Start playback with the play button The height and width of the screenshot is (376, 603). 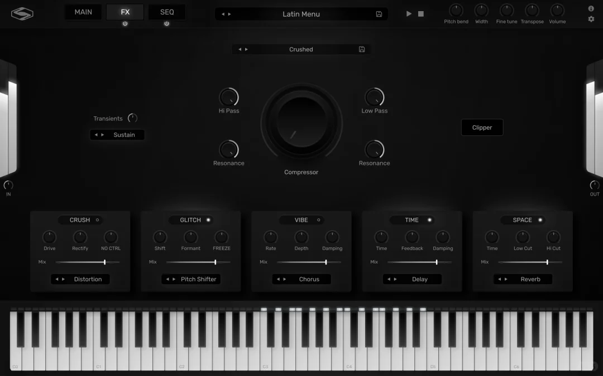[409, 14]
